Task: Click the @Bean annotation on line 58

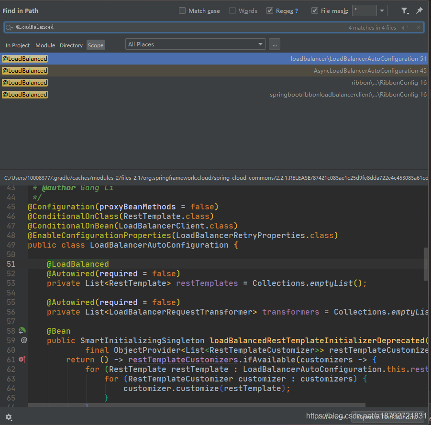Action: pyautogui.click(x=58, y=331)
